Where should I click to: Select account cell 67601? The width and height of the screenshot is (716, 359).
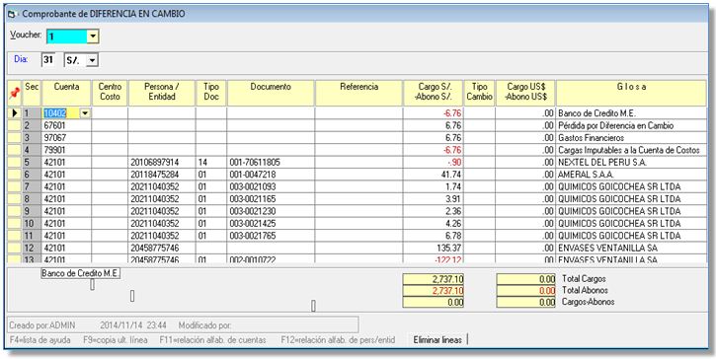[66, 125]
